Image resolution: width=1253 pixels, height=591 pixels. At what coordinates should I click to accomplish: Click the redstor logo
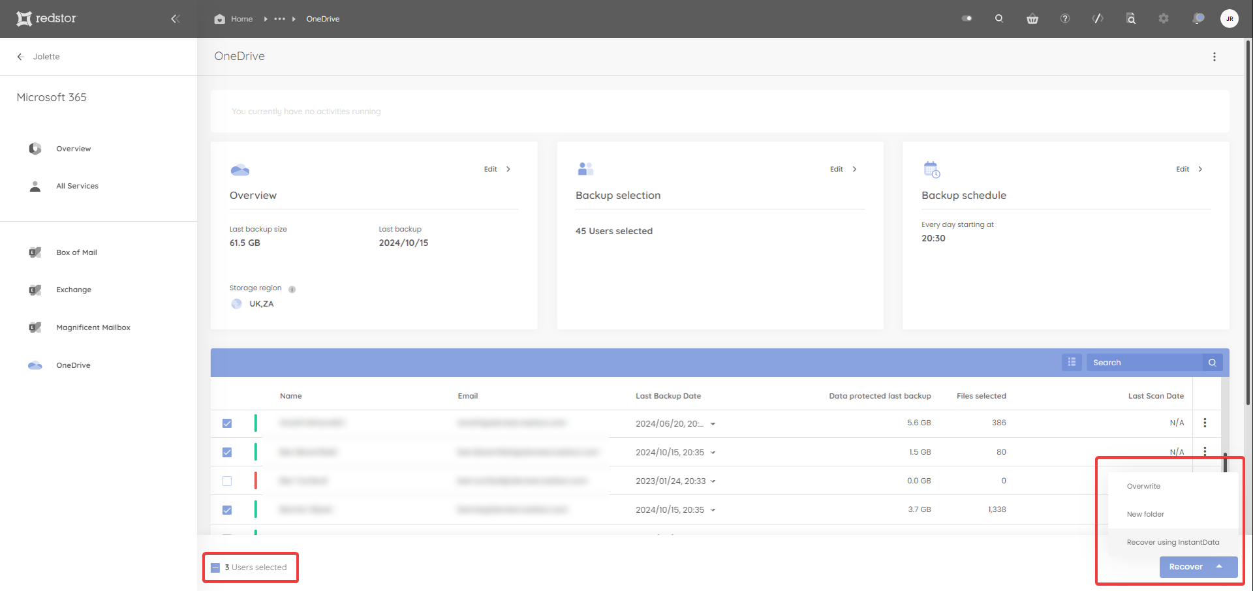coord(46,18)
